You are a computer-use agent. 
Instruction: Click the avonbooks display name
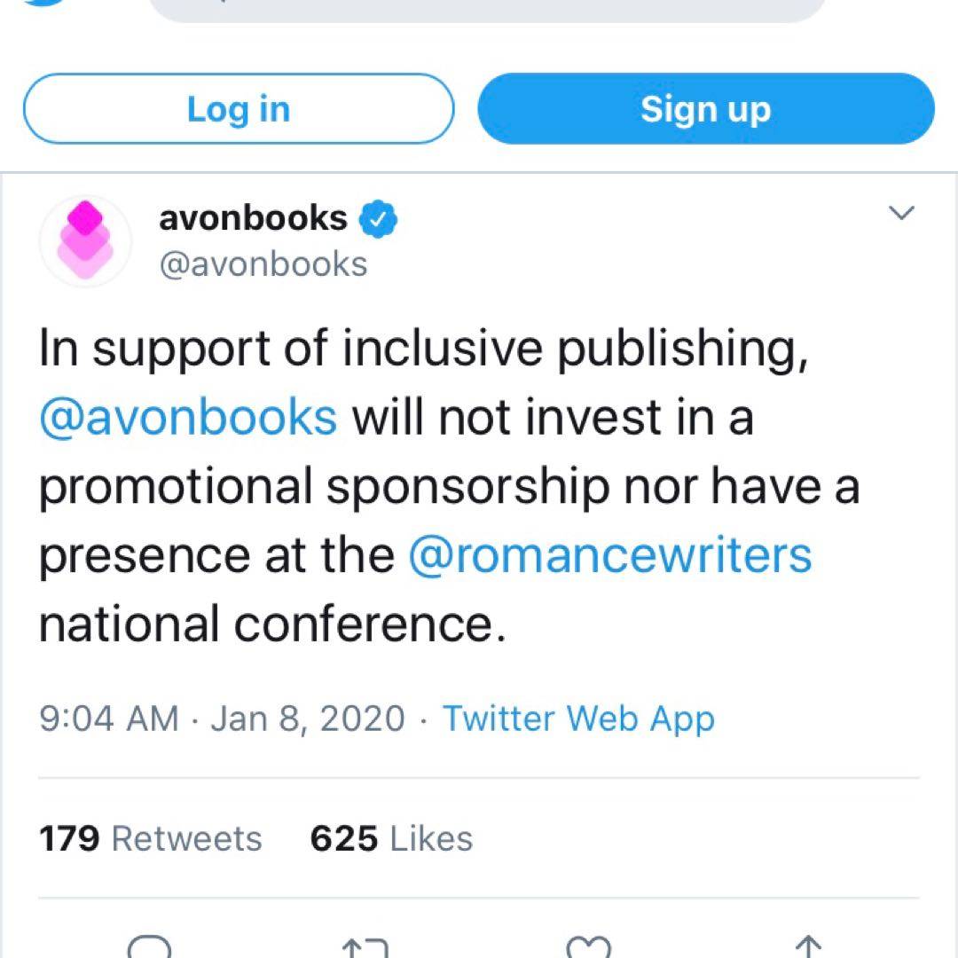tap(253, 217)
